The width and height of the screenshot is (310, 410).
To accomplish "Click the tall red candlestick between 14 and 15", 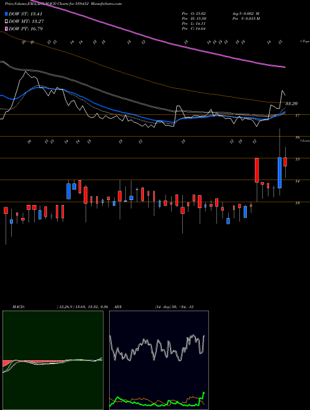I will click(x=257, y=170).
